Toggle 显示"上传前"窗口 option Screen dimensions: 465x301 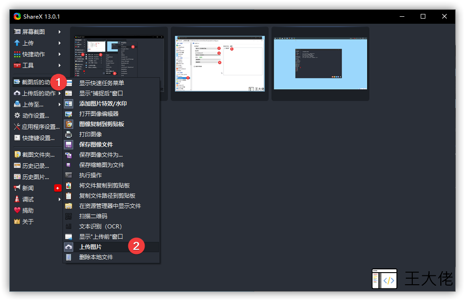(x=111, y=237)
